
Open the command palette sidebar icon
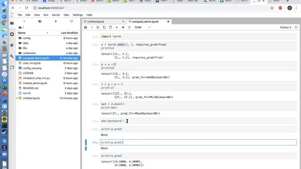(12, 45)
